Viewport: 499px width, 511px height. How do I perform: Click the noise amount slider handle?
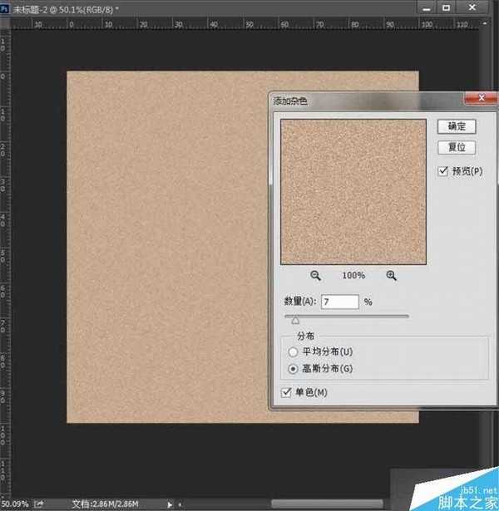coord(294,319)
